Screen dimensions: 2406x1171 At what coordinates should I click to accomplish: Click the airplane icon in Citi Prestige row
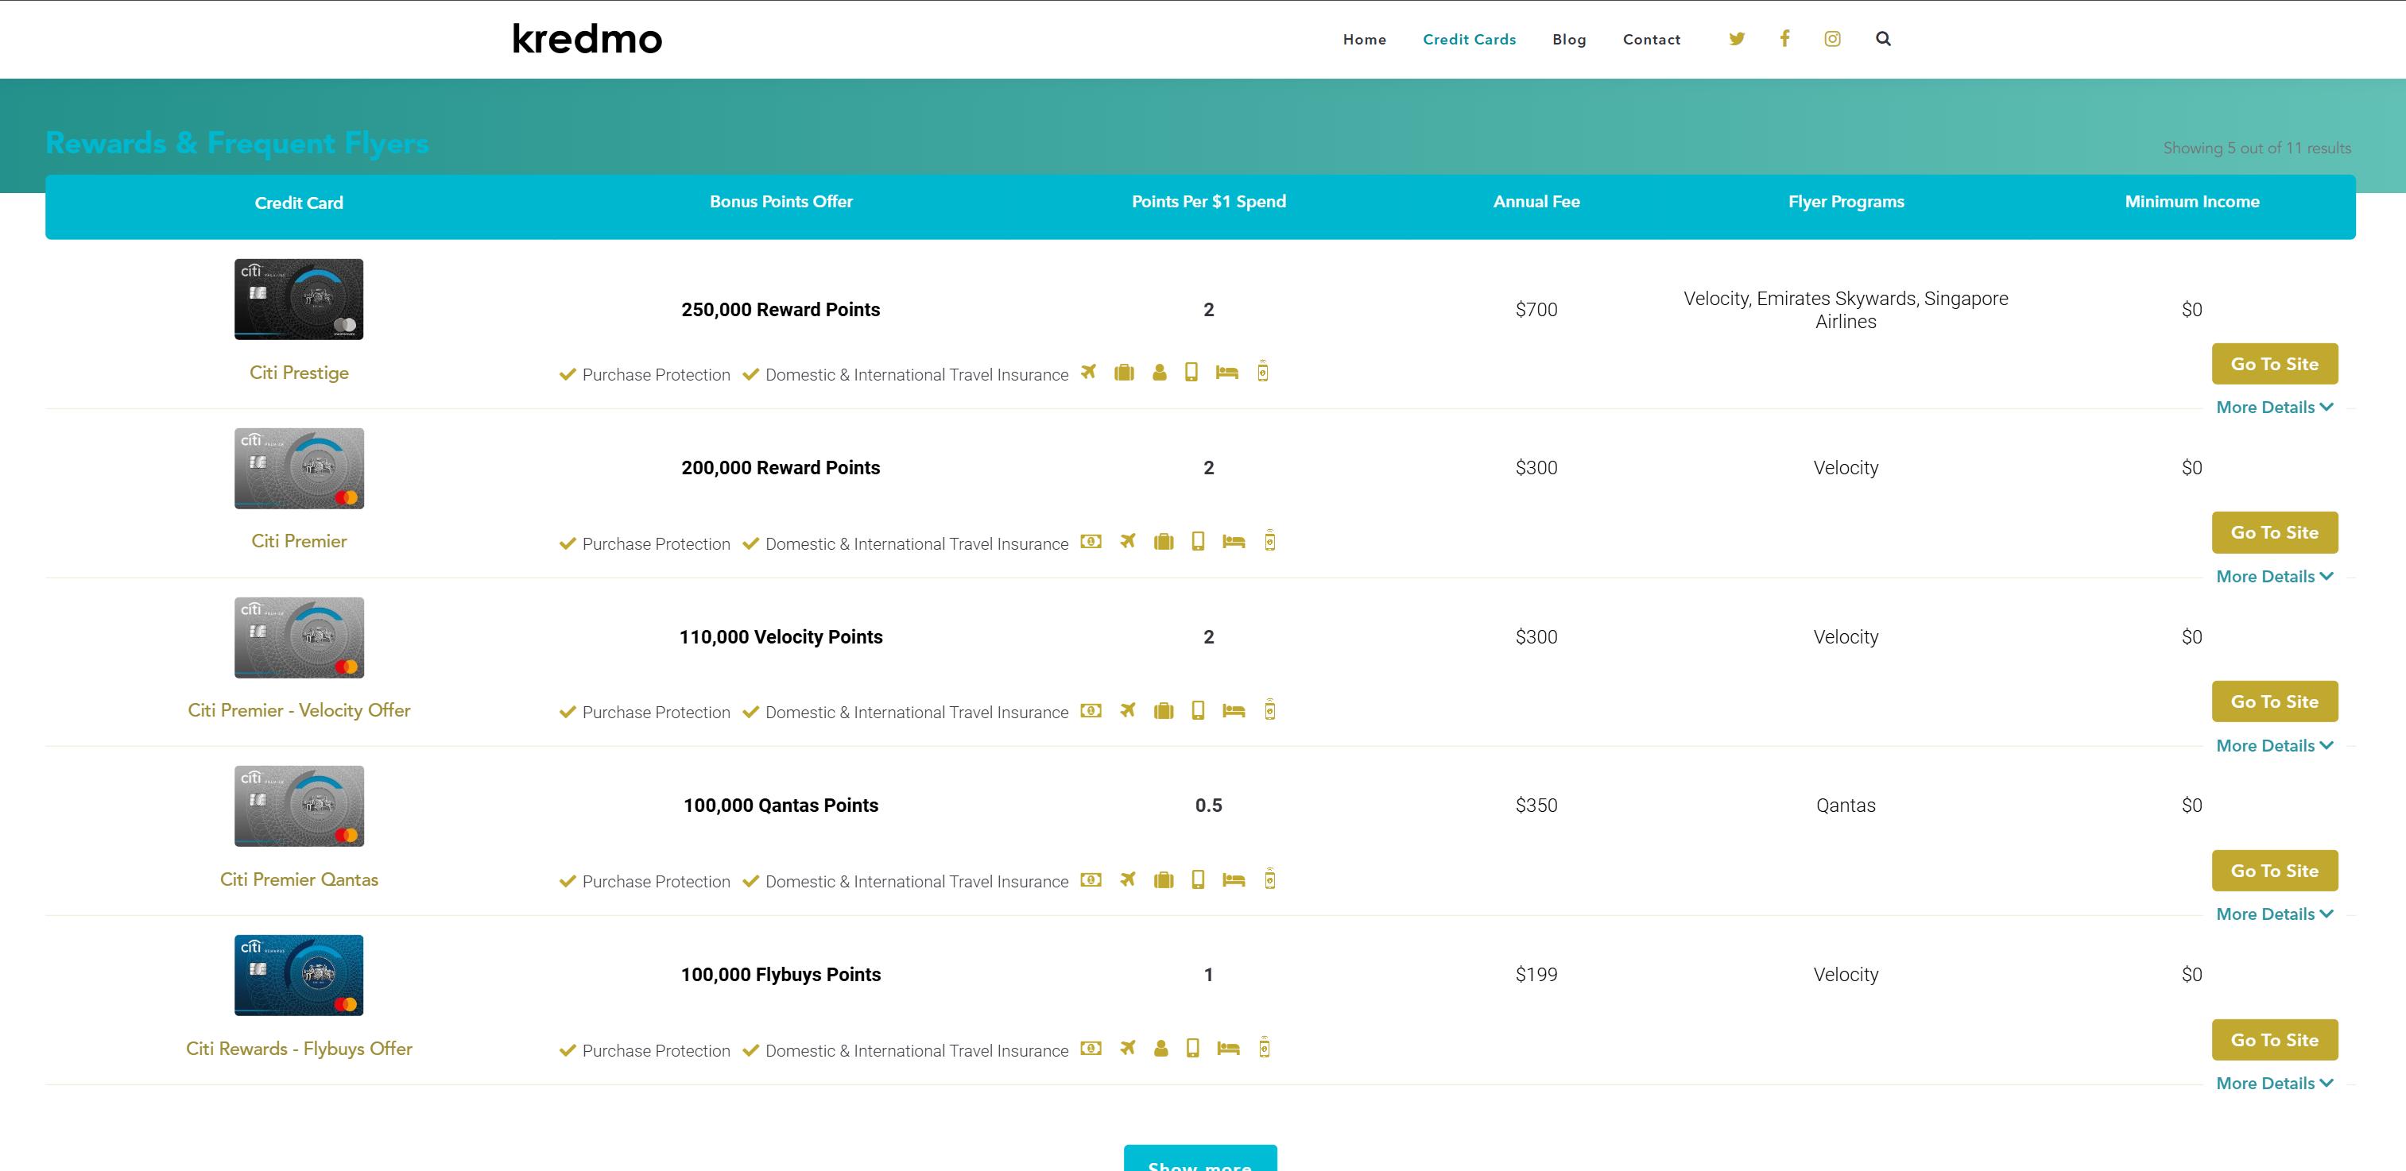(1088, 372)
